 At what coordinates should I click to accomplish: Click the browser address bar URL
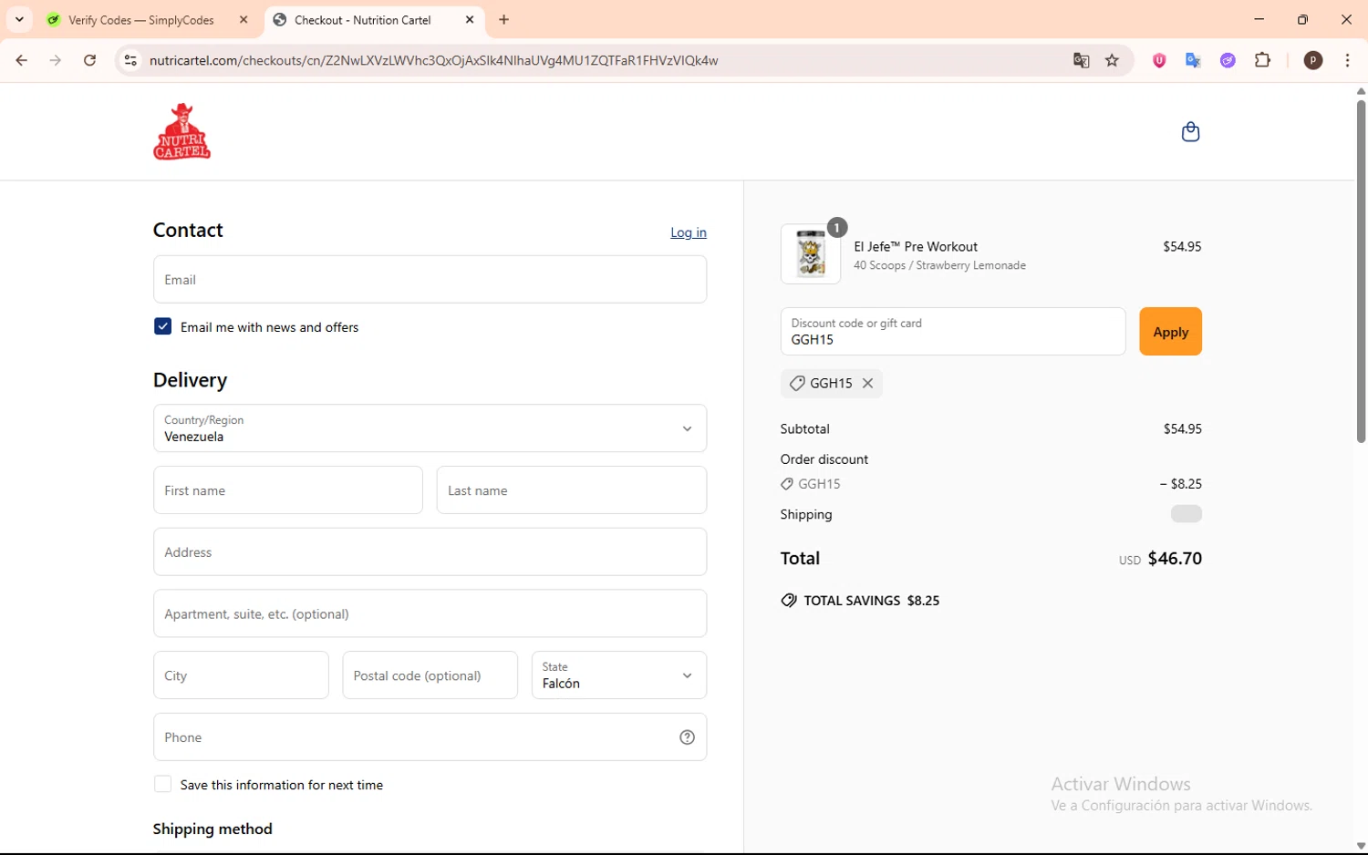[434, 60]
